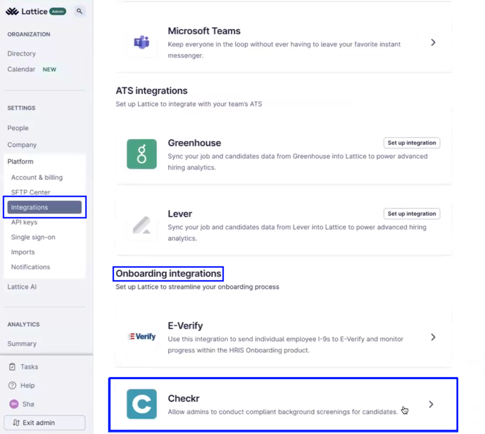This screenshot has height=434, width=485.
Task: Click the Greenhouse sync description text
Action: pos(298,162)
